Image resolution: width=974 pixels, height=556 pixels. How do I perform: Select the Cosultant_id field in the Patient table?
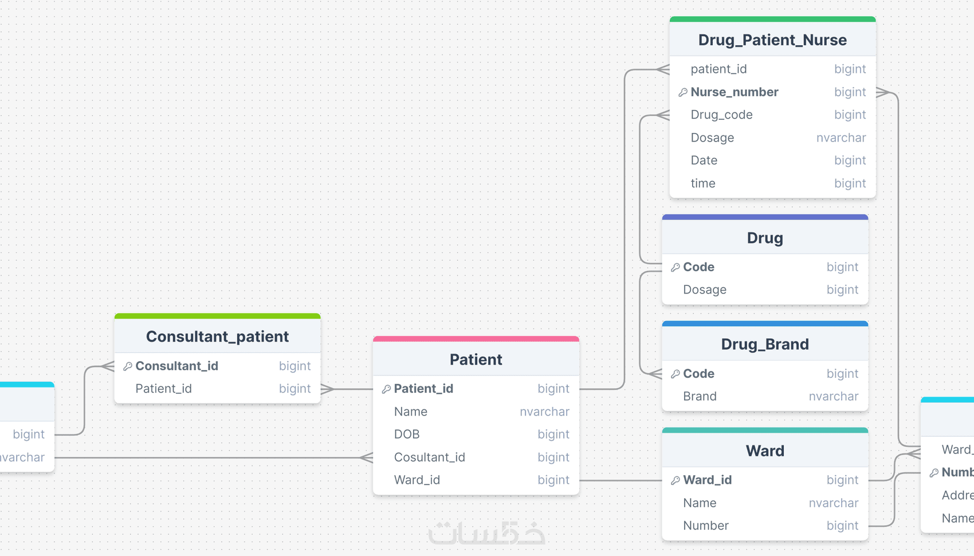click(430, 457)
